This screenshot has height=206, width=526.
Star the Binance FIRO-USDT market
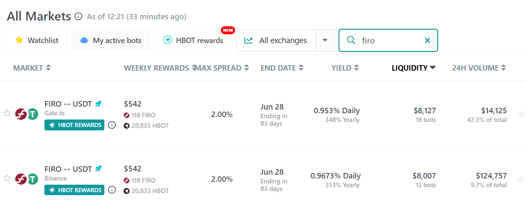point(7,178)
